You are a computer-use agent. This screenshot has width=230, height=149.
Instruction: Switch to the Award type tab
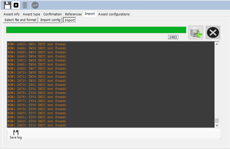[31, 14]
